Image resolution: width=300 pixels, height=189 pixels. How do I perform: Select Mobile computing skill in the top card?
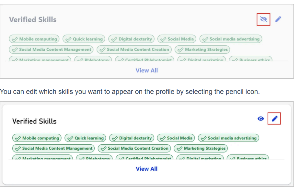(34, 39)
